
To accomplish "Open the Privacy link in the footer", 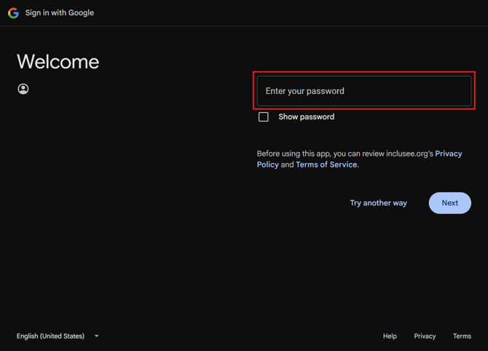I will 425,336.
